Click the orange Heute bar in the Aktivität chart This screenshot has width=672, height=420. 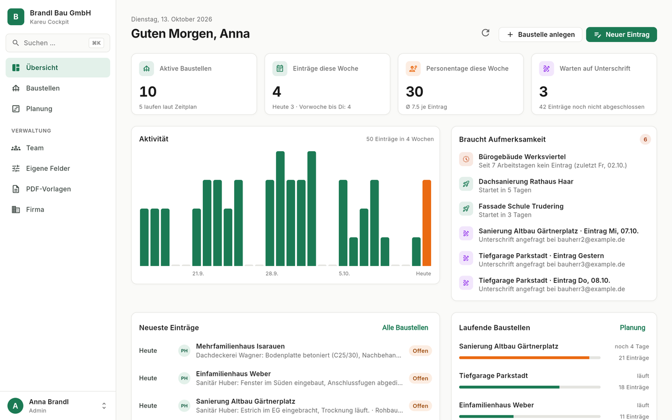click(x=427, y=223)
